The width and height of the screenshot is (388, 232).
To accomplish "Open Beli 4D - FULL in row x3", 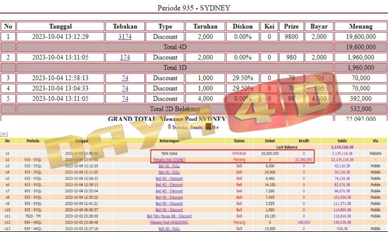I will pos(169,166).
